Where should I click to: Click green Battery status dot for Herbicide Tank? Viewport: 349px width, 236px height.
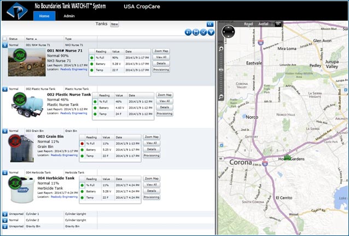[82, 191]
